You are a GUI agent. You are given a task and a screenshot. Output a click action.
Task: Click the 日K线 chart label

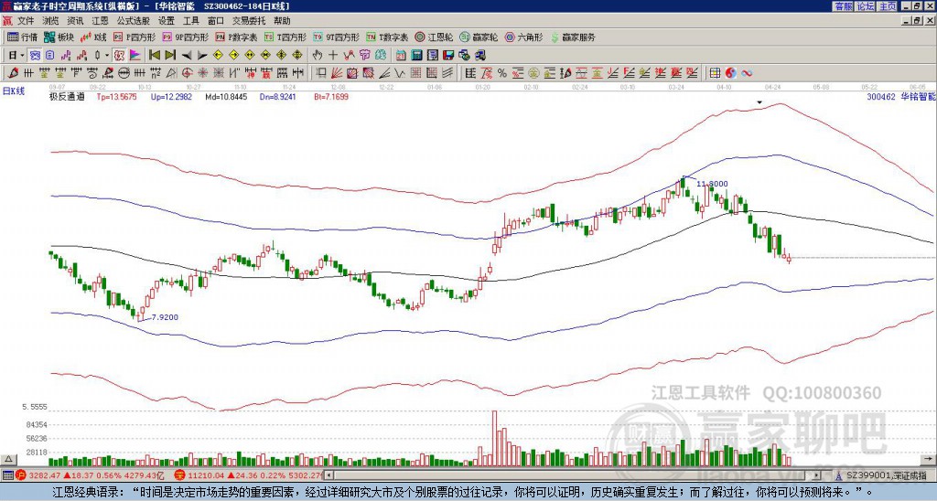14,91
